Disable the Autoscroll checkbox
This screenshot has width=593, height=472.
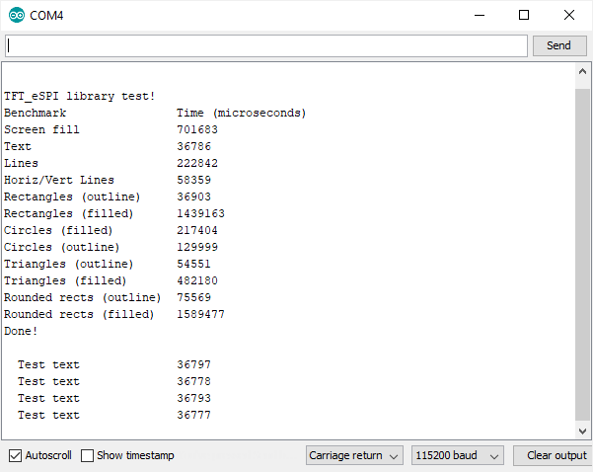15,455
